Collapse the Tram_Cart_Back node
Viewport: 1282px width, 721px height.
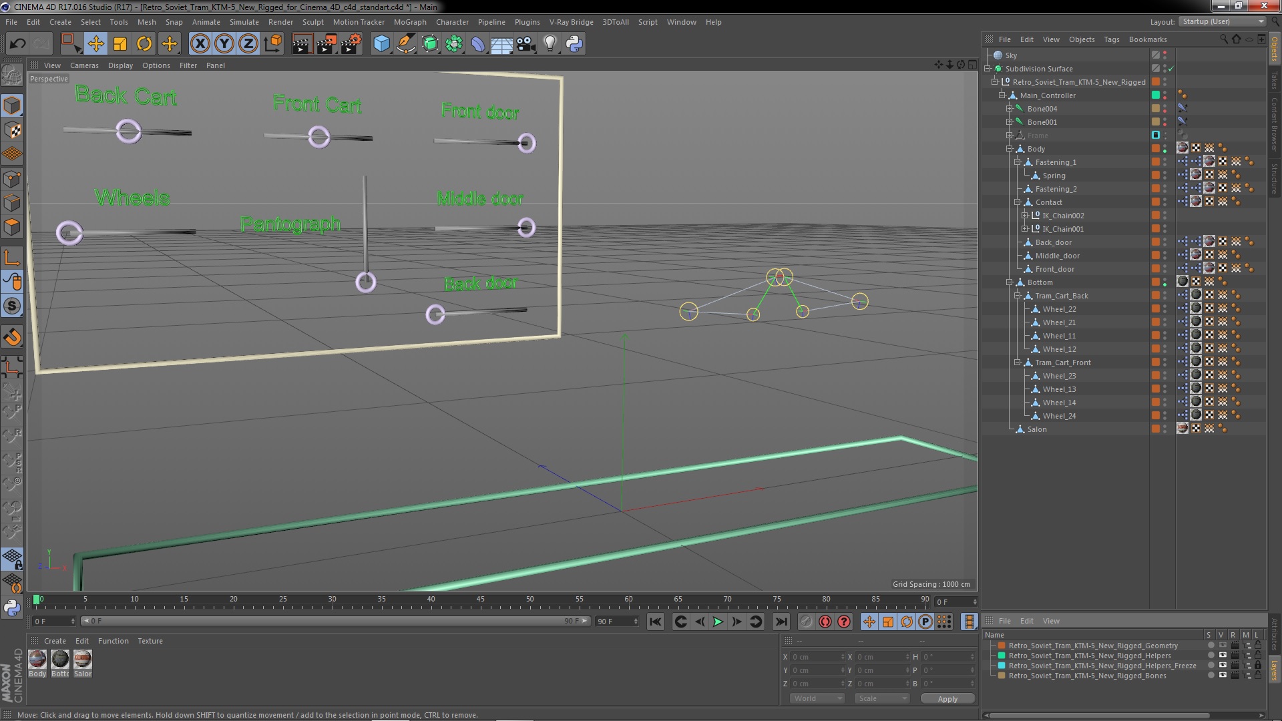click(1018, 296)
